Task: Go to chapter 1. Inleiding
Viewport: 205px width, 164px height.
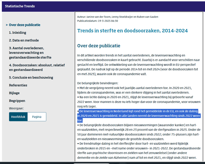Action: [17, 33]
